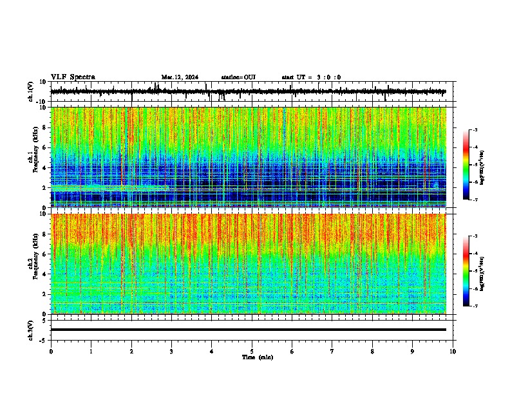Click the ch.2 spectrogram color scale bar
510x394 pixels.
click(x=466, y=271)
